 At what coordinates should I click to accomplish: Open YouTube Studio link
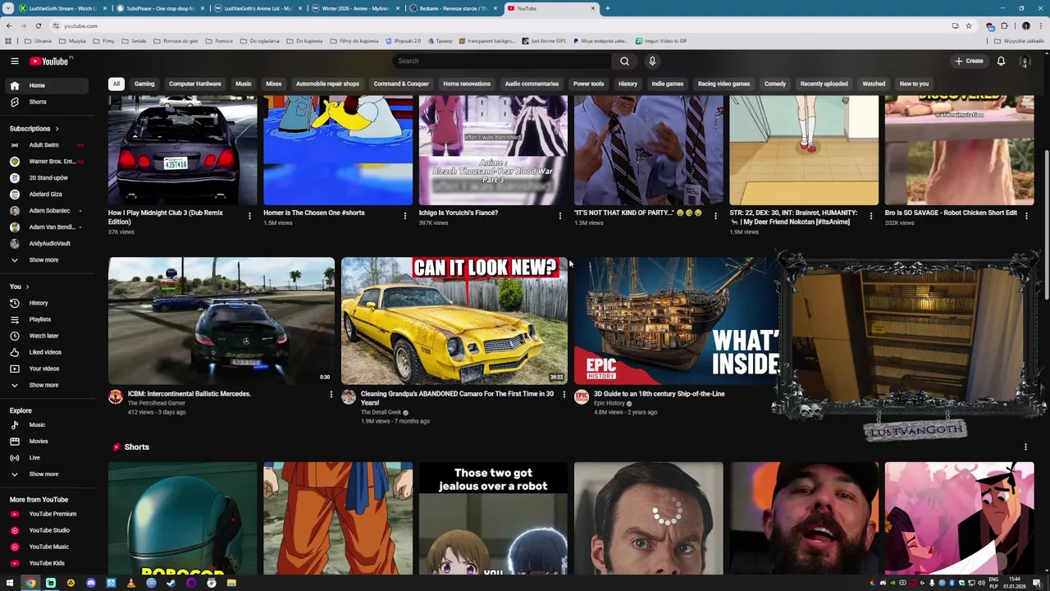tap(47, 530)
